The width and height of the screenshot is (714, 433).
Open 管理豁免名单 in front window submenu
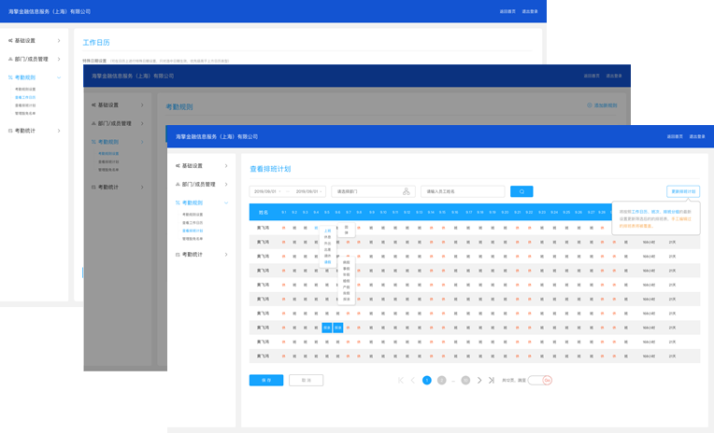pos(193,238)
